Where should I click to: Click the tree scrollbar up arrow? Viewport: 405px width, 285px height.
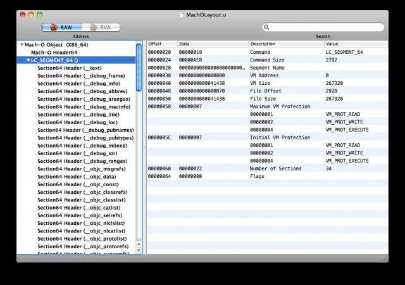pos(139,244)
